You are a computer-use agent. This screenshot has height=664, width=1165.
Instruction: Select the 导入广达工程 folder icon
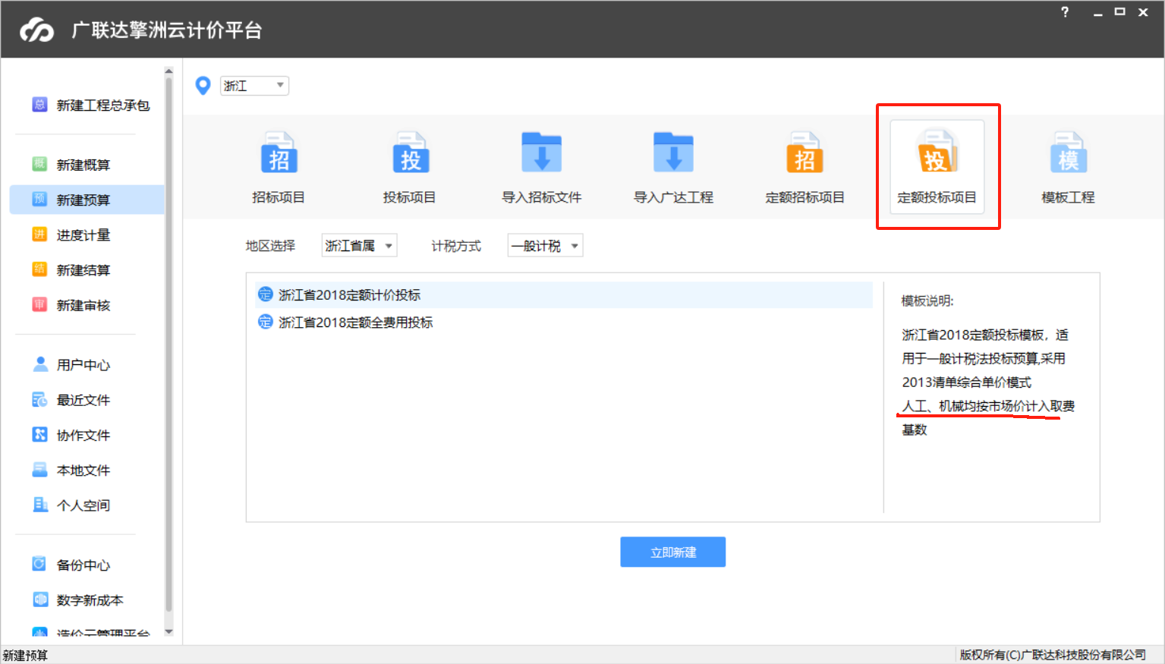(674, 153)
